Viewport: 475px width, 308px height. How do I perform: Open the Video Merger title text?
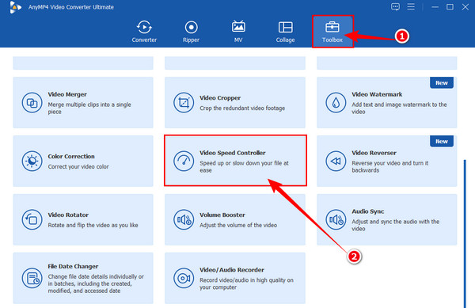point(67,94)
